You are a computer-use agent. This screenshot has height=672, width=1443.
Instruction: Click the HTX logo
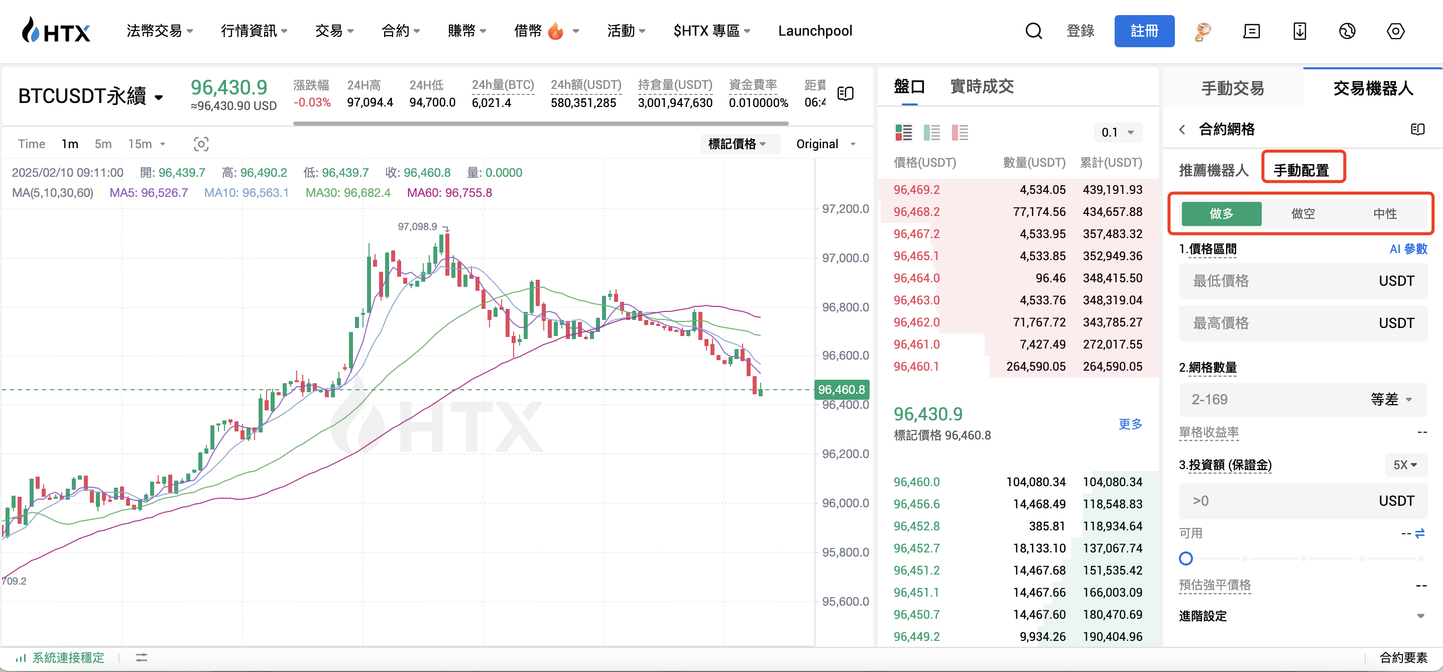[55, 31]
